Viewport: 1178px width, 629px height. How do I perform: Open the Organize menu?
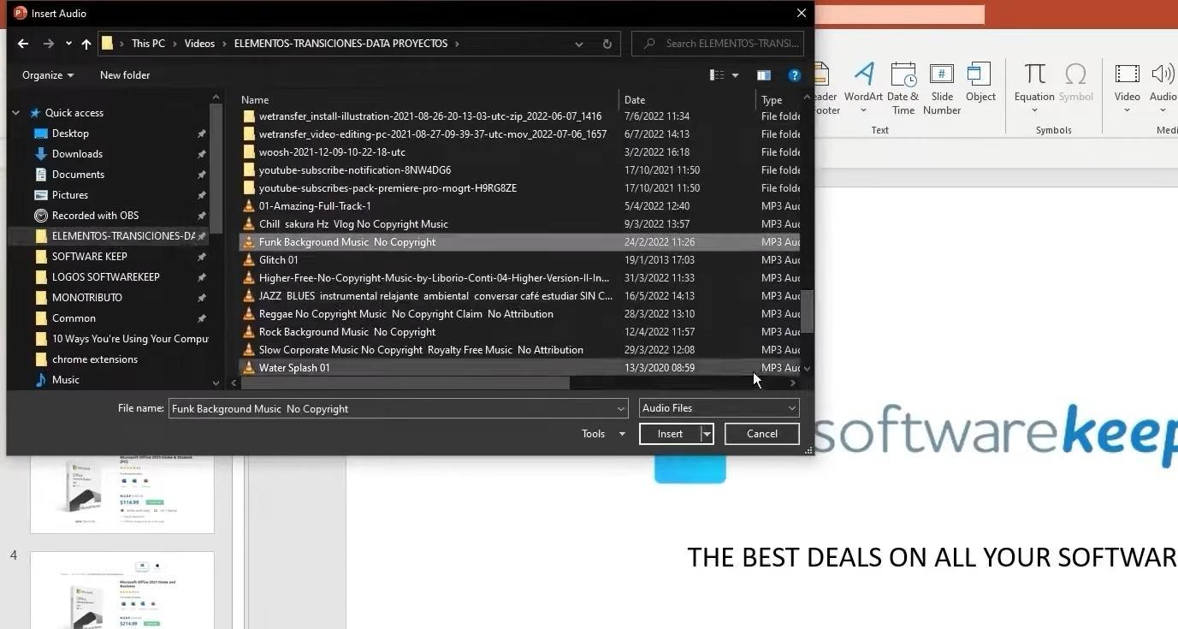[x=47, y=75]
